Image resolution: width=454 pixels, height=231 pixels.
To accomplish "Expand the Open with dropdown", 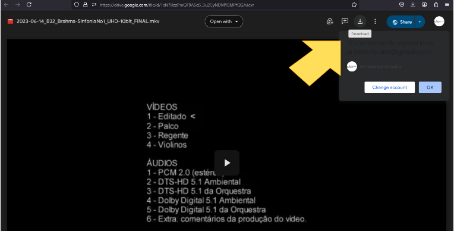I will (x=224, y=21).
